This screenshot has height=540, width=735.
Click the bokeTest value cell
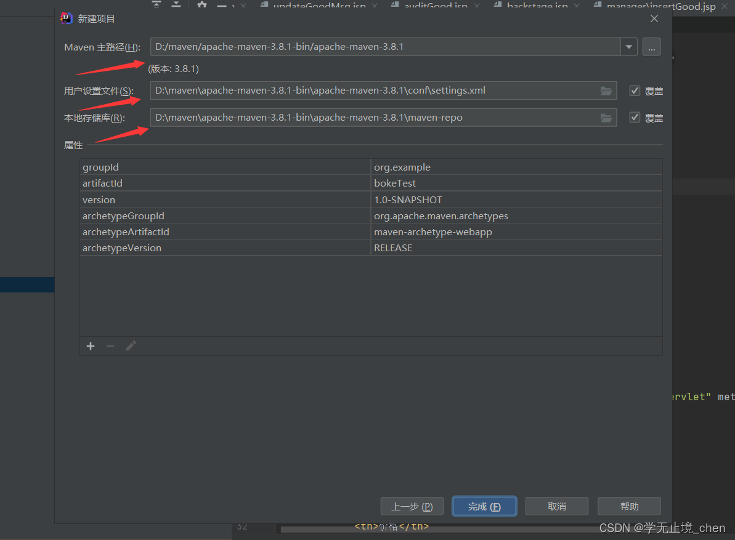click(x=516, y=183)
